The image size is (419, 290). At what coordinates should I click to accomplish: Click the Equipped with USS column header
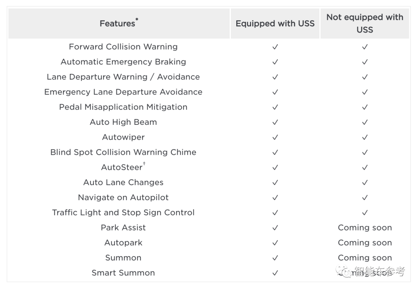[x=275, y=23]
